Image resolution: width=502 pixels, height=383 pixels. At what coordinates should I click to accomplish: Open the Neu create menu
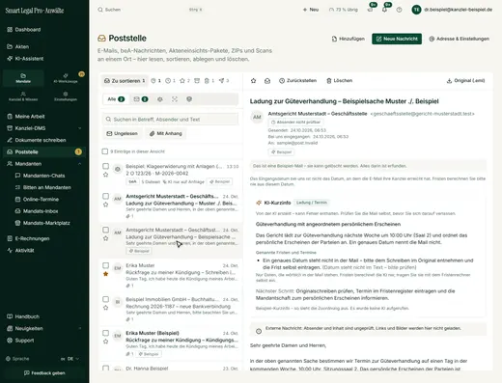(x=311, y=10)
